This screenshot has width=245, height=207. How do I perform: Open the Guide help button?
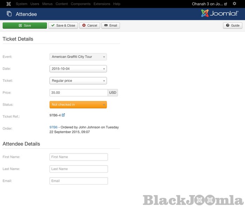[x=232, y=26]
